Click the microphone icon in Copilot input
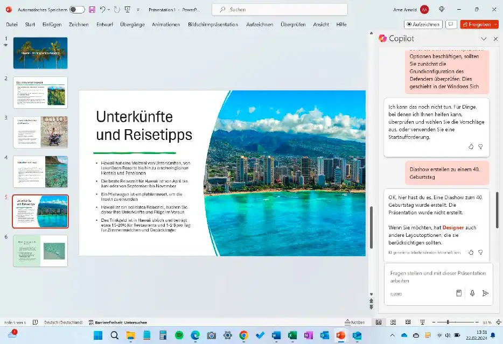Screen dimensions: 503x344 click(x=472, y=293)
